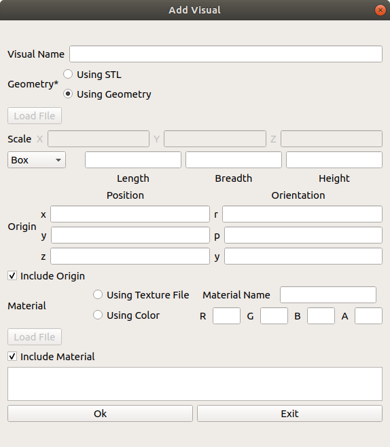Click the Breadth input field
The height and width of the screenshot is (447, 390).
click(x=234, y=159)
